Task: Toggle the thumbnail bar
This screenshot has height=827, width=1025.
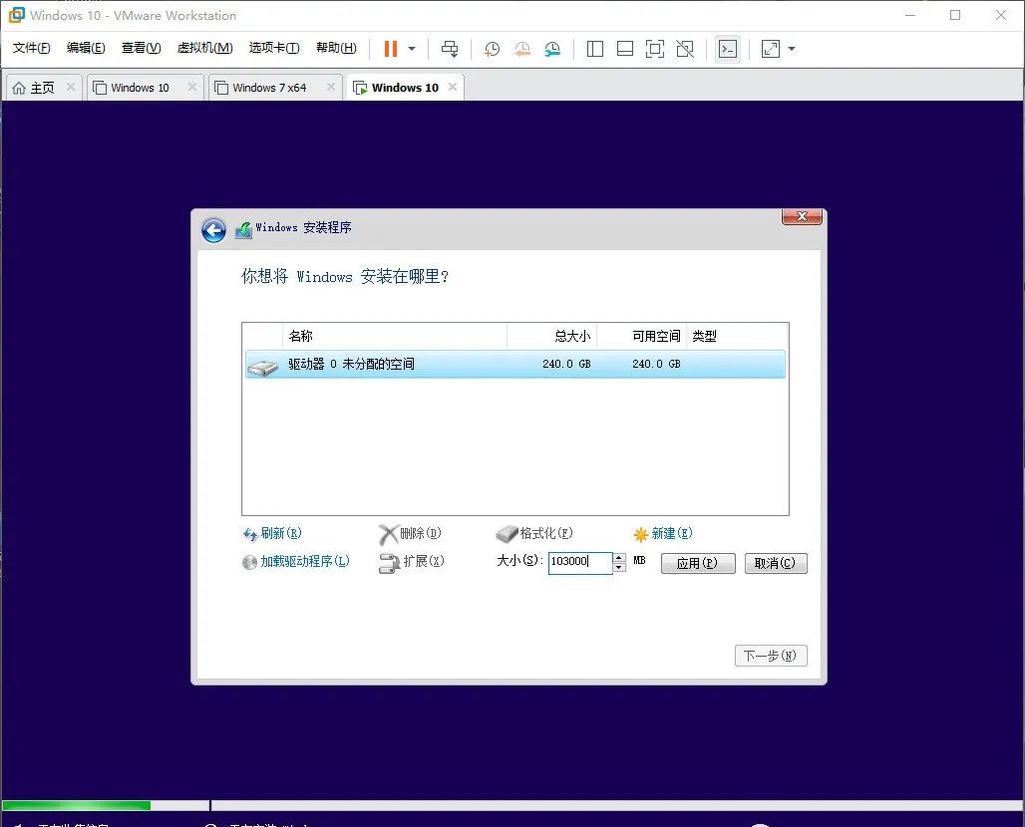Action: tap(624, 49)
